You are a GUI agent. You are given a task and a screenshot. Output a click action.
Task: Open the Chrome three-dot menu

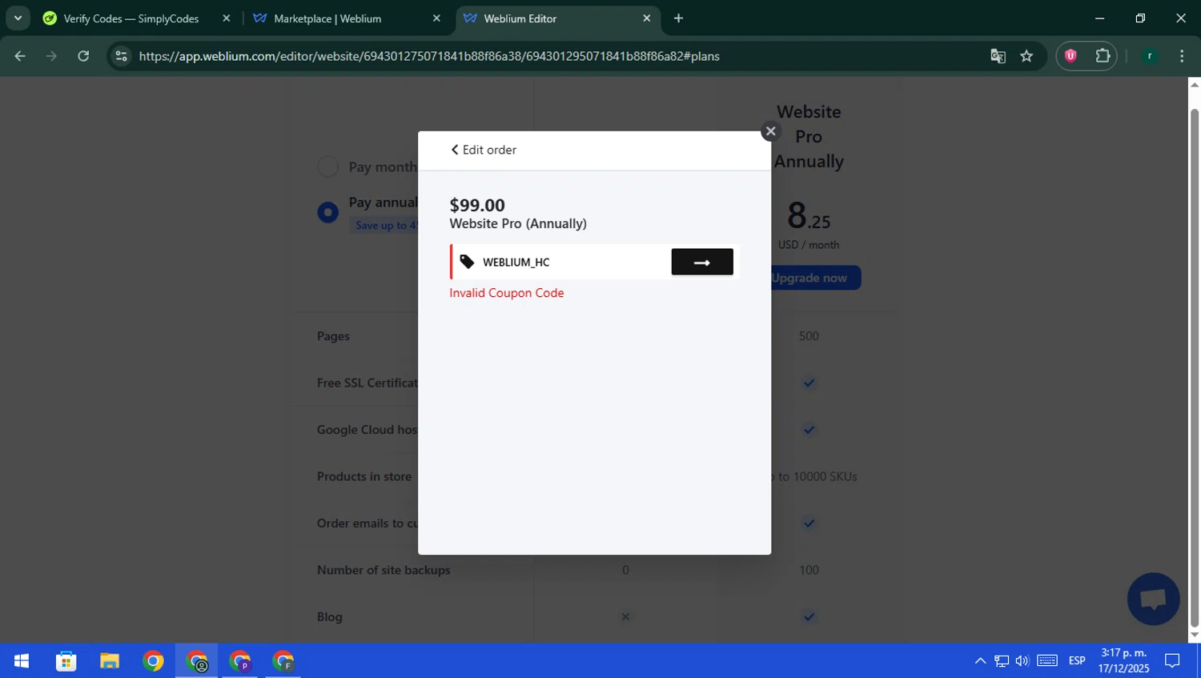coord(1182,56)
